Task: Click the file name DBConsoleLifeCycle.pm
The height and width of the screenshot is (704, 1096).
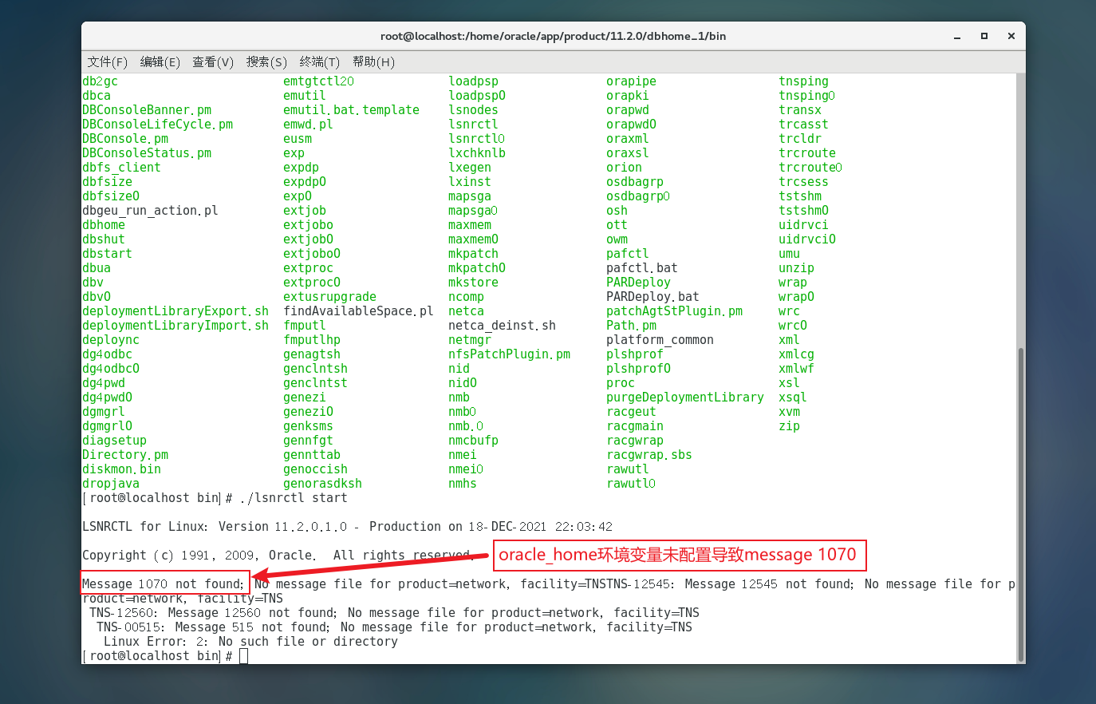Action: coord(157,125)
